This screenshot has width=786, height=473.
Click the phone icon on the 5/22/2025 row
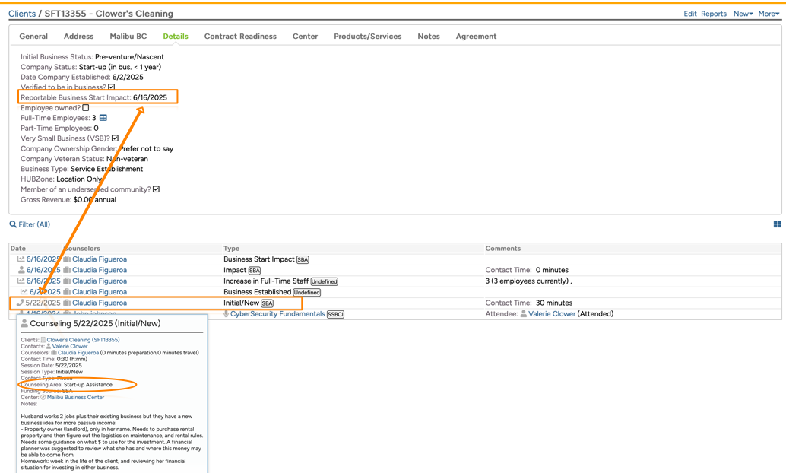pos(21,303)
